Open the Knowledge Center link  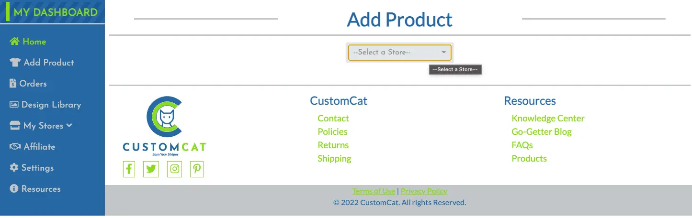tap(548, 119)
